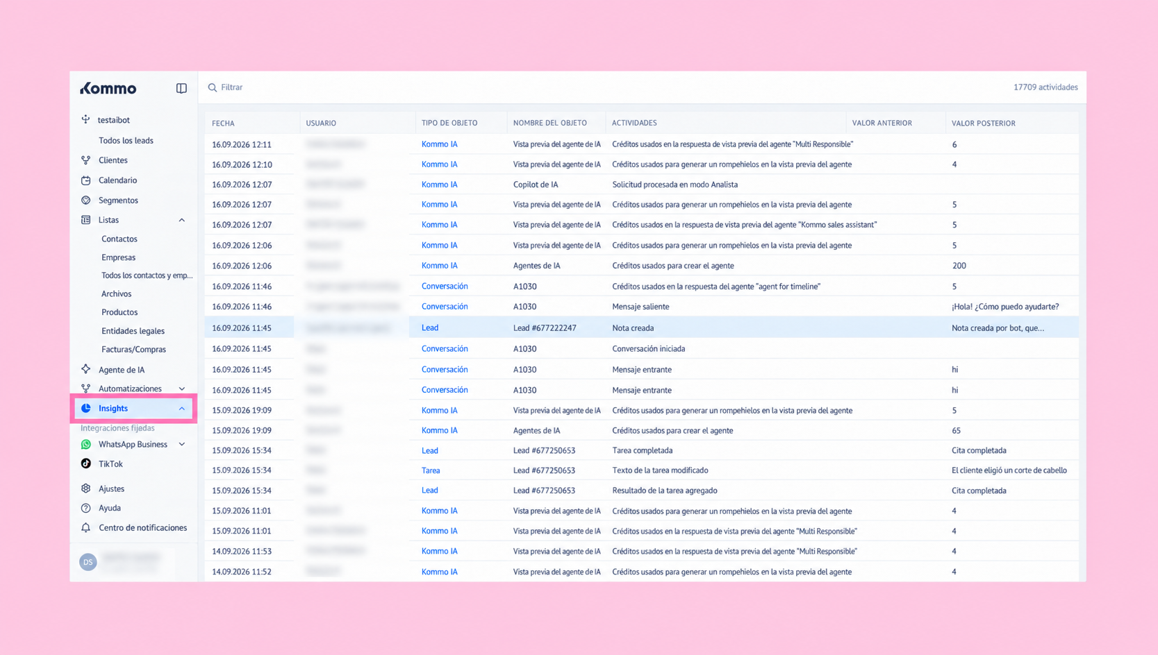Click the Segmentos icon
This screenshot has height=655, width=1158.
coord(86,200)
